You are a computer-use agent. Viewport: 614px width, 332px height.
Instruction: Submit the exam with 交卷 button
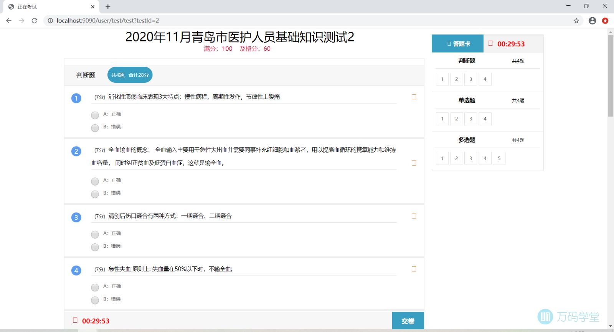[x=408, y=321]
